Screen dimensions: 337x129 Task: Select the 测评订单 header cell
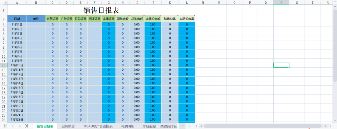94,19
